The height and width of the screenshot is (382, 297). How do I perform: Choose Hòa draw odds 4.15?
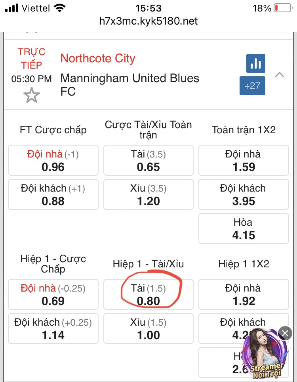(x=244, y=228)
